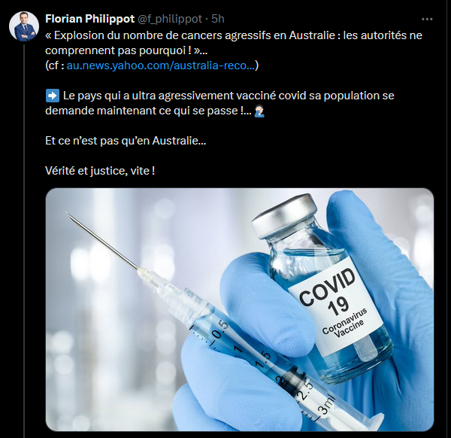Click the blue right-arrow emoji
This screenshot has height=438, width=451.
53,96
